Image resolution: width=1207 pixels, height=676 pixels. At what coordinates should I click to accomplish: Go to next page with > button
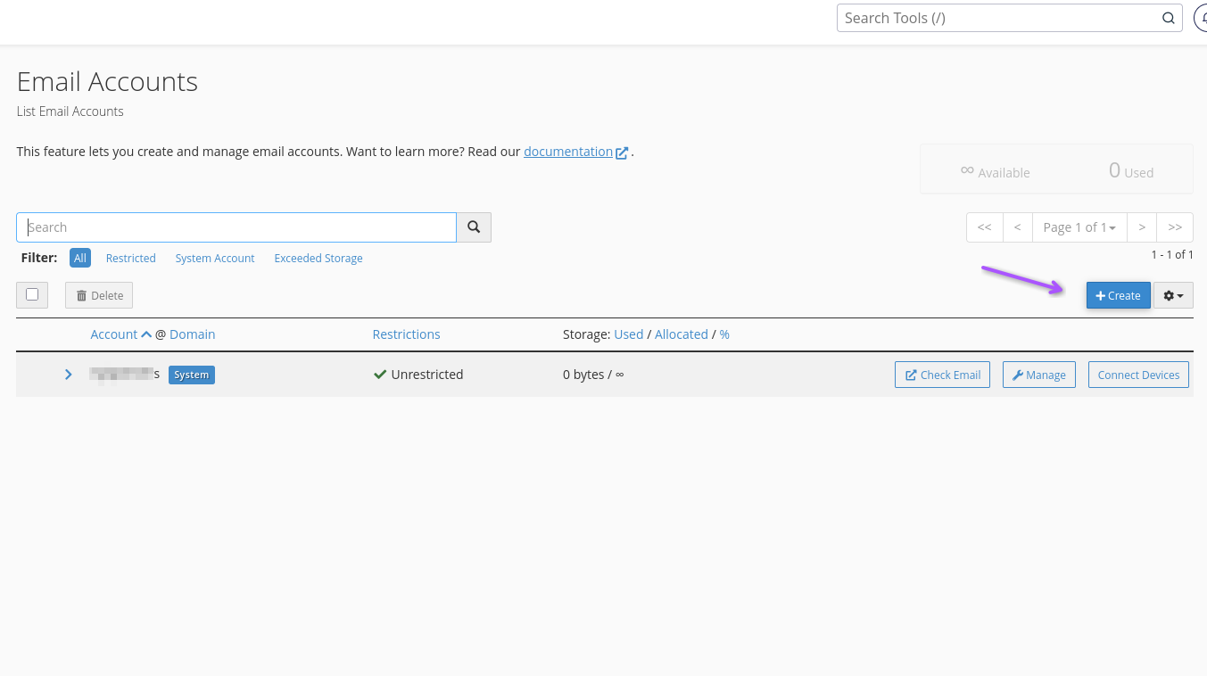[1142, 227]
